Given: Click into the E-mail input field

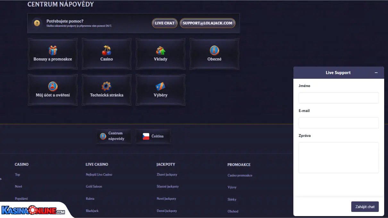Looking at the screenshot, I should pyautogui.click(x=339, y=123).
